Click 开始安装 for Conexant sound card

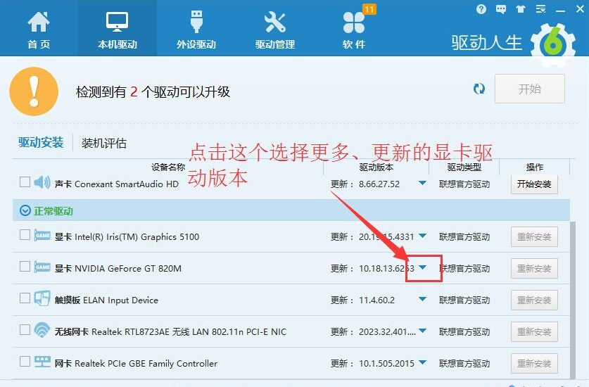tap(534, 184)
